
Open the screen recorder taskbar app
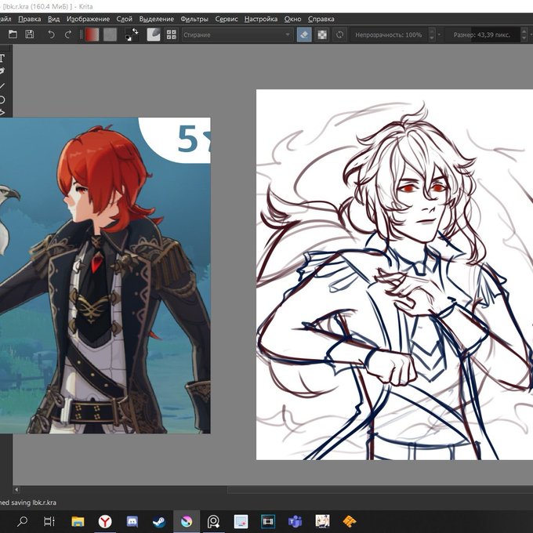click(213, 521)
